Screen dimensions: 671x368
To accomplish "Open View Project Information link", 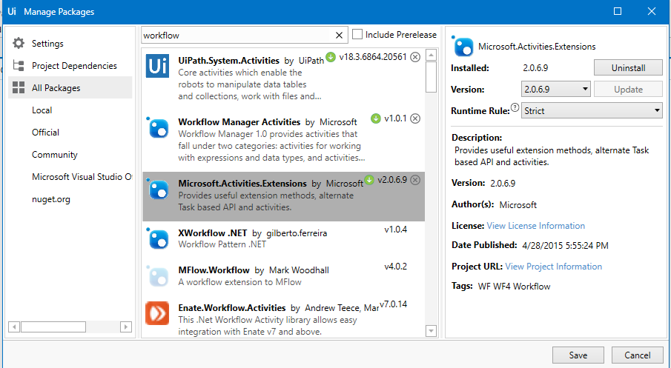I will pyautogui.click(x=553, y=267).
